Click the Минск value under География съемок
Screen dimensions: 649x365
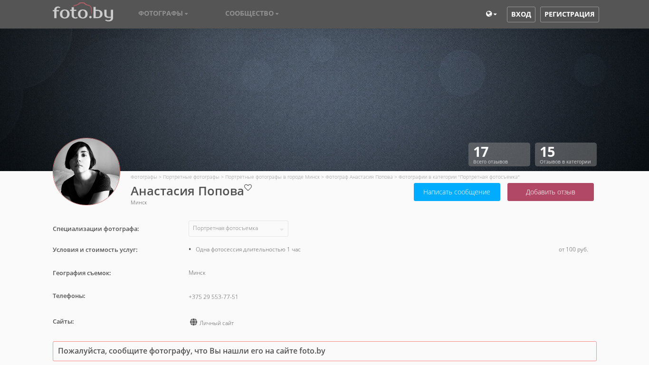click(197, 273)
